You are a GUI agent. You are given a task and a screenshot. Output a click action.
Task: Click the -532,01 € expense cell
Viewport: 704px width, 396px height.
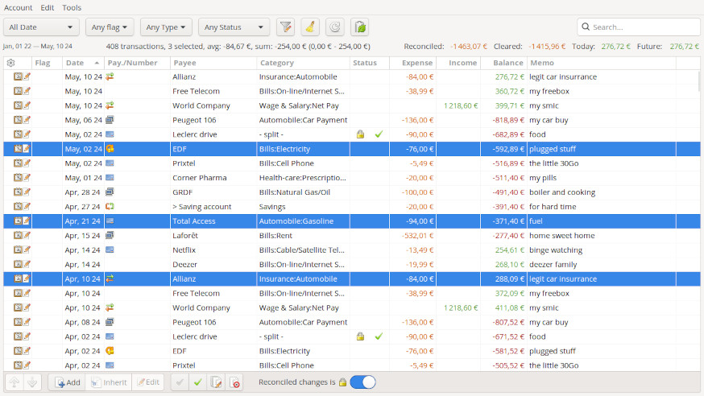(412, 236)
